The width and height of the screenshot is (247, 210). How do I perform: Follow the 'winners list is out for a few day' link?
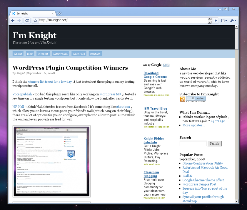(x=50, y=82)
